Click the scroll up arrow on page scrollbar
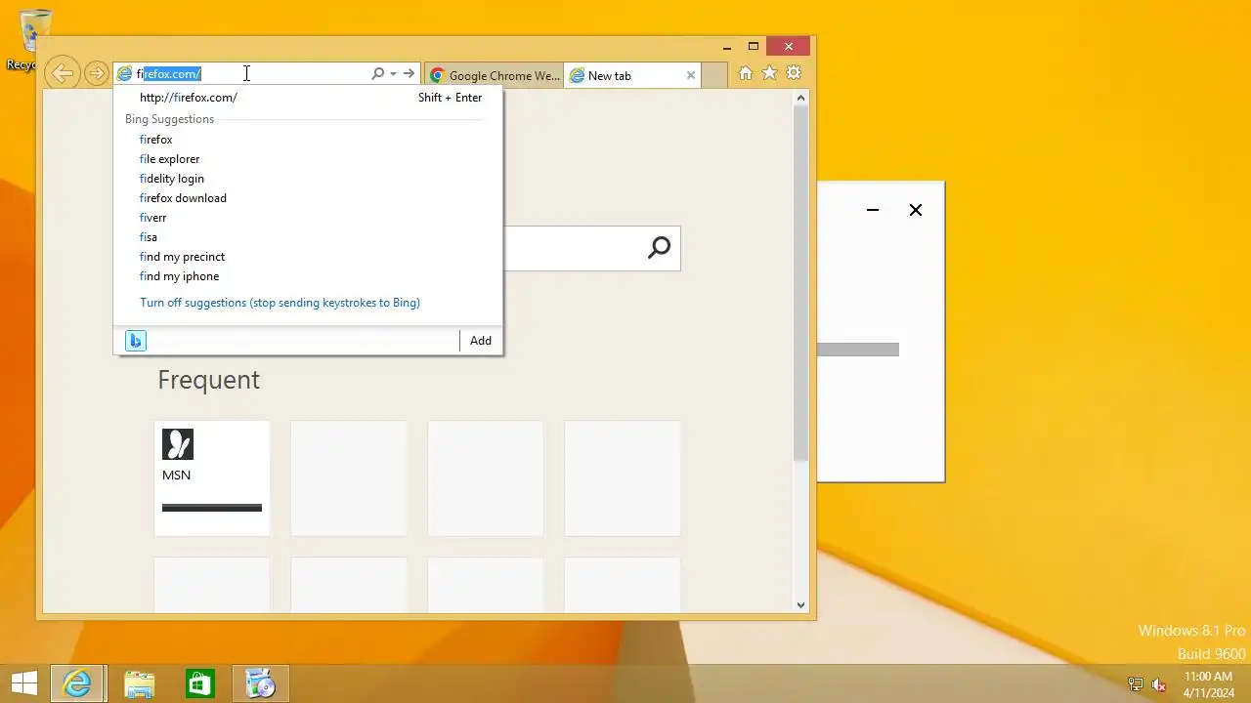The height and width of the screenshot is (703, 1251). pyautogui.click(x=800, y=98)
